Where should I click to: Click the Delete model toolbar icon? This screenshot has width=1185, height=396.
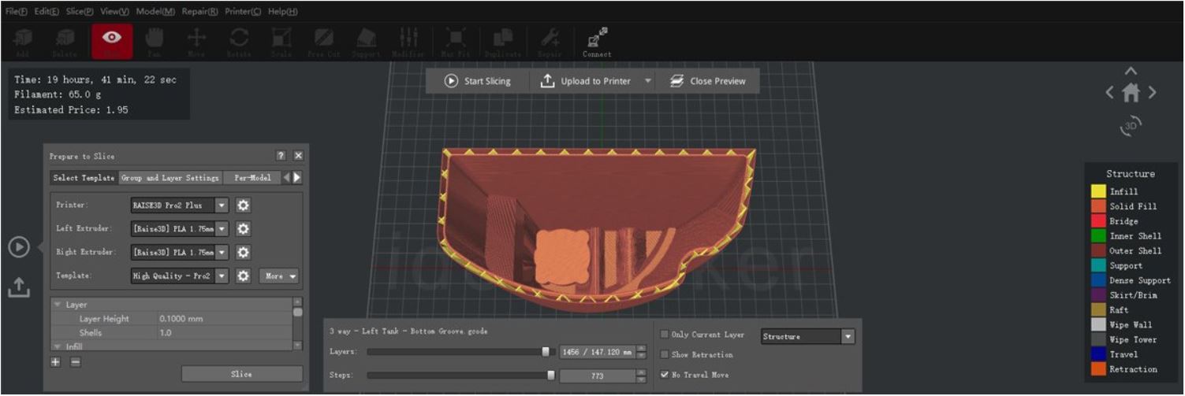tap(65, 41)
